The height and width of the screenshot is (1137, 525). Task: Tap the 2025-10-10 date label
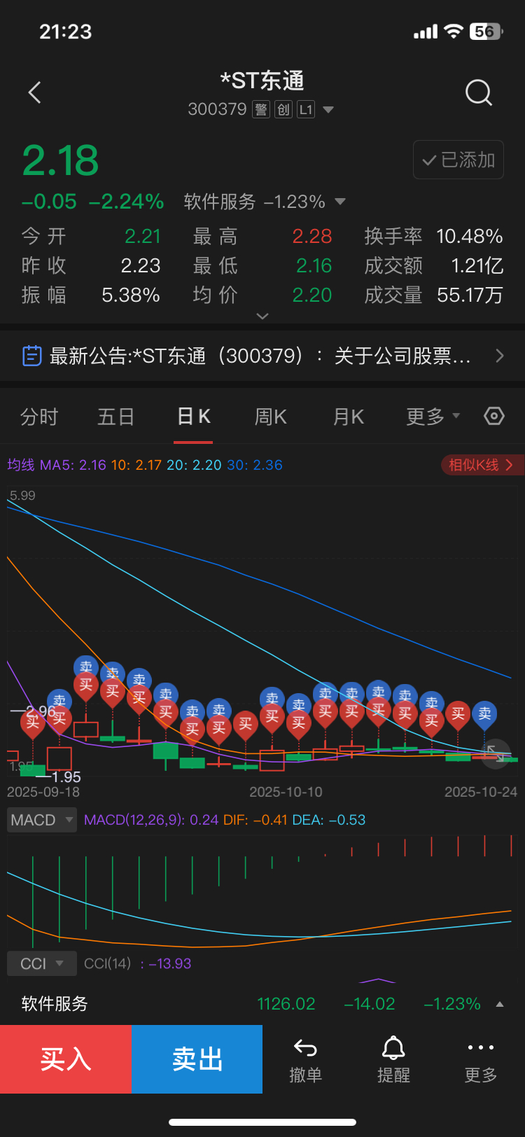point(286,792)
